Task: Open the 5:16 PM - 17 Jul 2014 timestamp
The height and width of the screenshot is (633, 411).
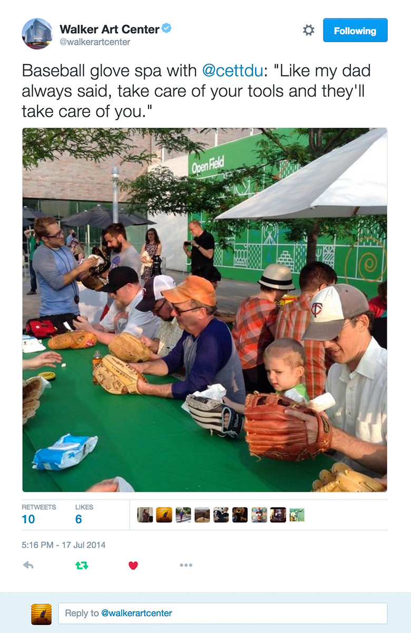Action: tap(63, 545)
